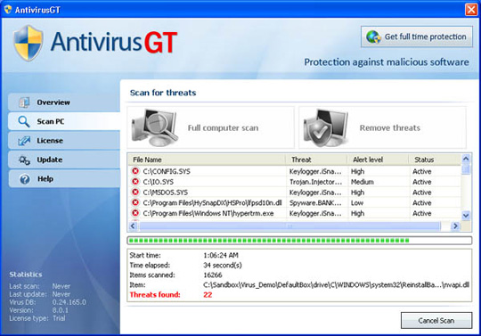This screenshot has width=481, height=336.
Task: Click the License type Trial text
Action: 59,318
